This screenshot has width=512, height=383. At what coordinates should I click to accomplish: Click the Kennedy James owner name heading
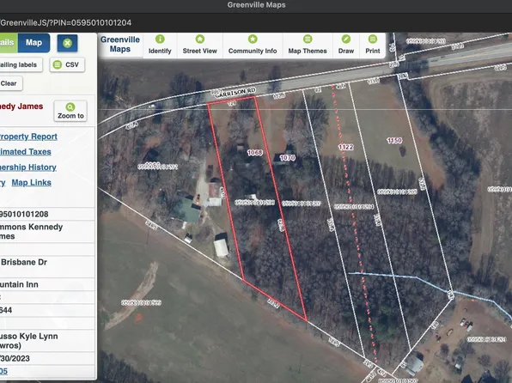(x=21, y=106)
